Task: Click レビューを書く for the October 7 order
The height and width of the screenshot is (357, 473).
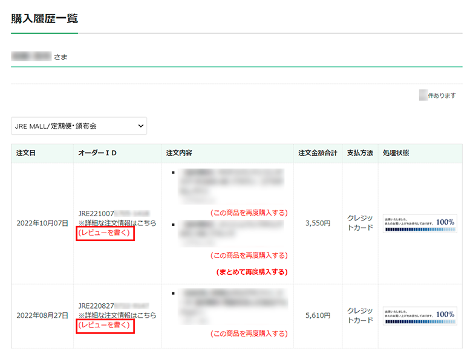Action: (x=105, y=233)
